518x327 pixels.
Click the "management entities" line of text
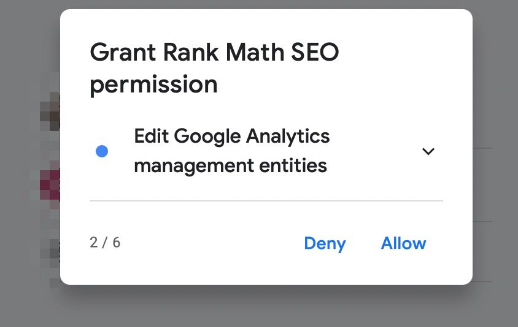click(230, 165)
